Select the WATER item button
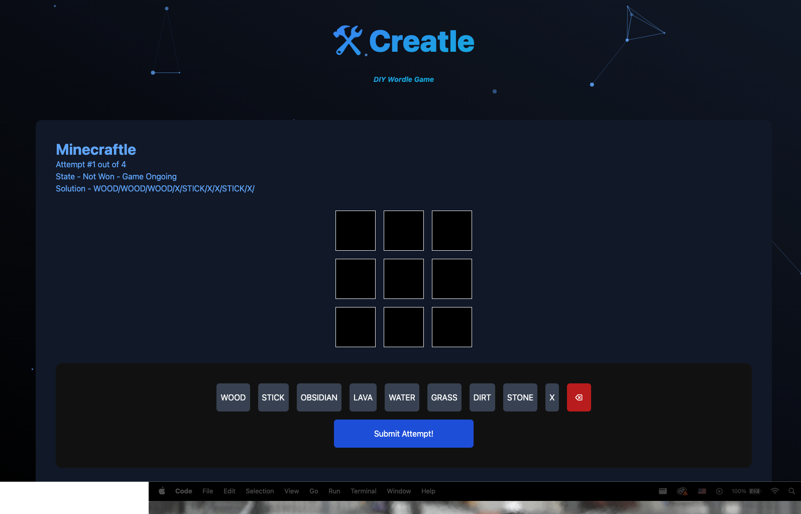The height and width of the screenshot is (514, 801). click(x=402, y=397)
